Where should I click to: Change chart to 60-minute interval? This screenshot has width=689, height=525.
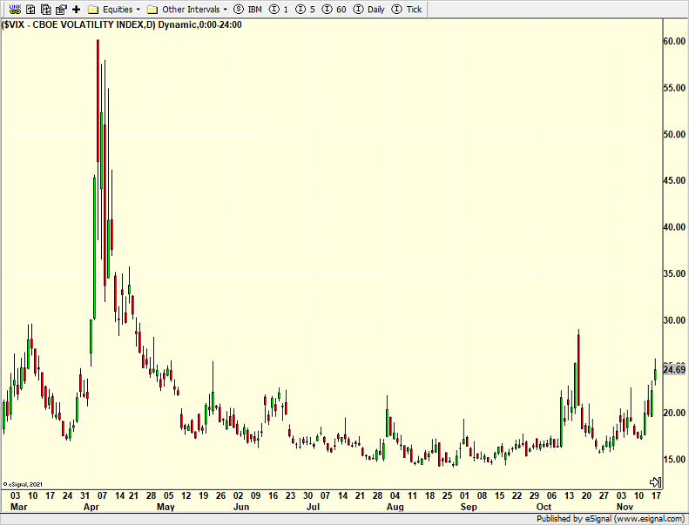coord(334,9)
